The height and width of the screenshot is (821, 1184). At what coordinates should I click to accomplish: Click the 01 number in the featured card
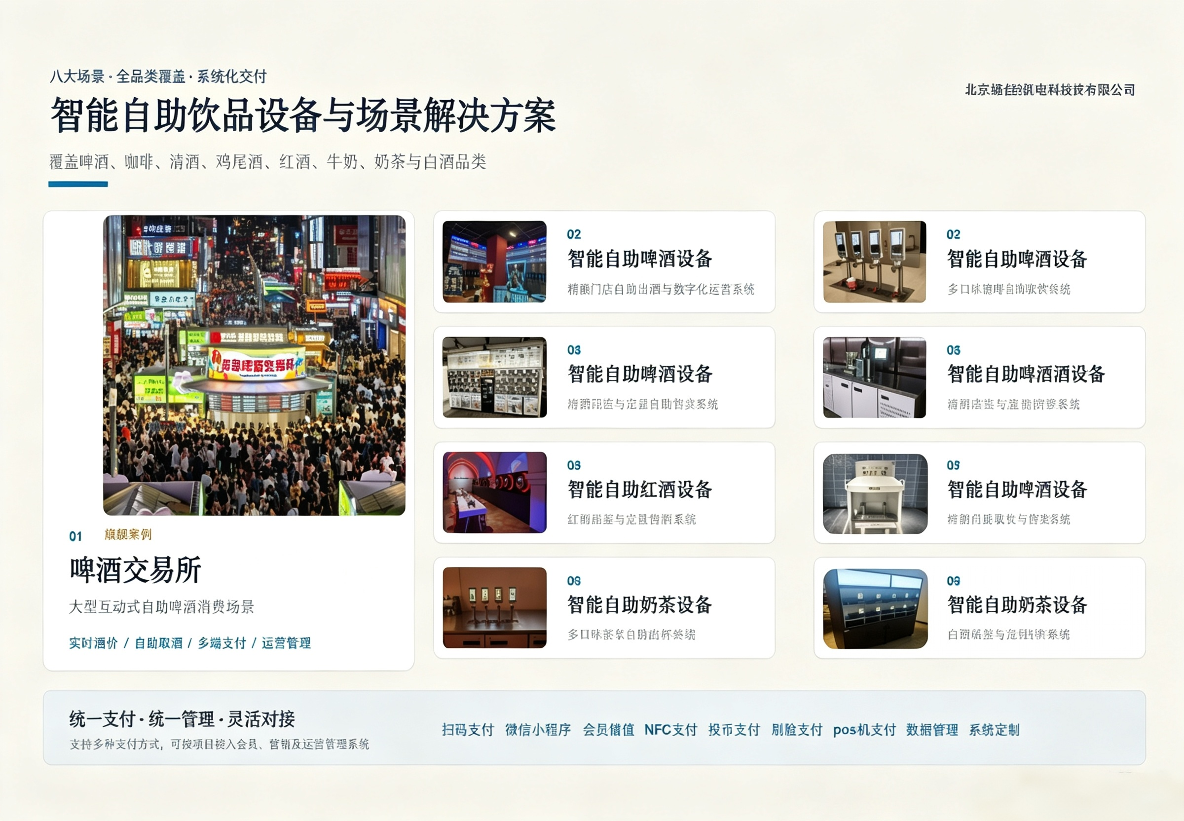75,536
